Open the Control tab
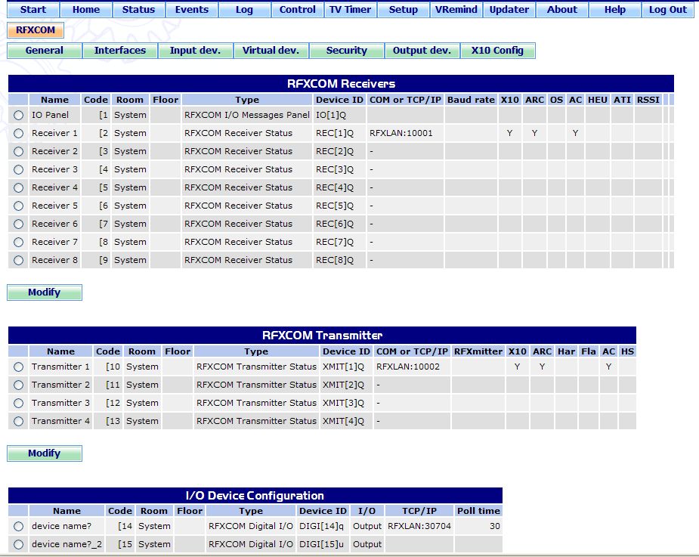The image size is (699, 557). [x=297, y=9]
